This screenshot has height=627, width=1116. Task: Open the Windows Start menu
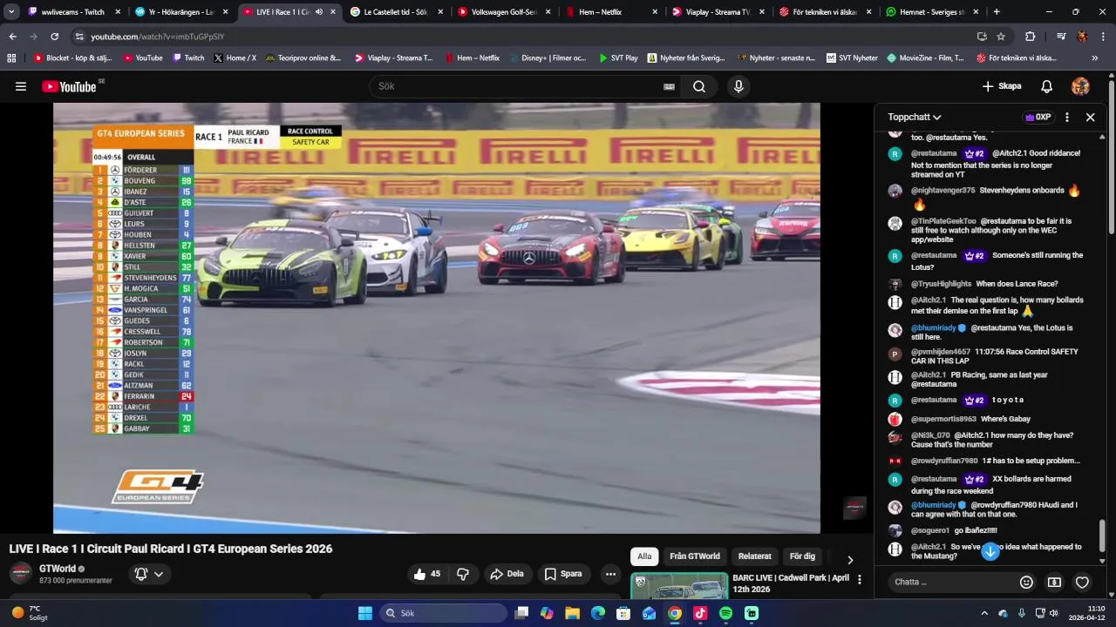point(365,613)
